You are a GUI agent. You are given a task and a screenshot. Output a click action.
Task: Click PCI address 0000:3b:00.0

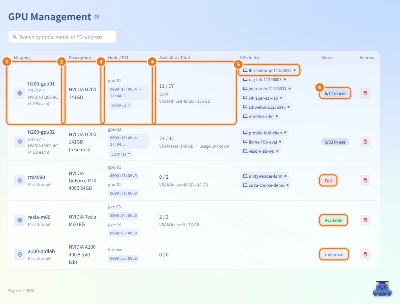point(123,258)
